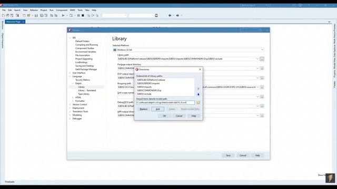Click the browse folder icon beside the path field

click(198, 103)
